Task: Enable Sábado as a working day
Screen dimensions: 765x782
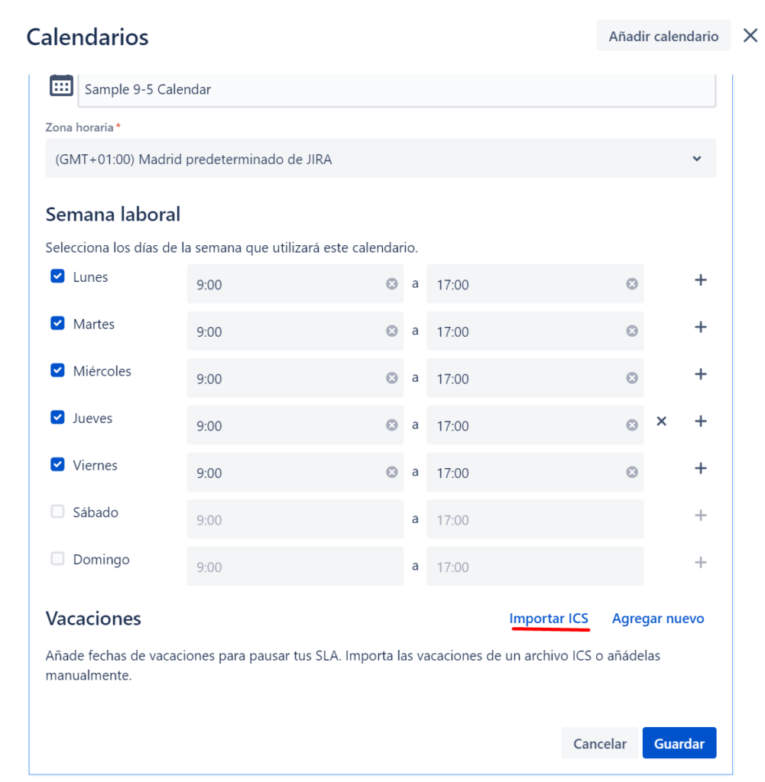Action: (x=57, y=511)
